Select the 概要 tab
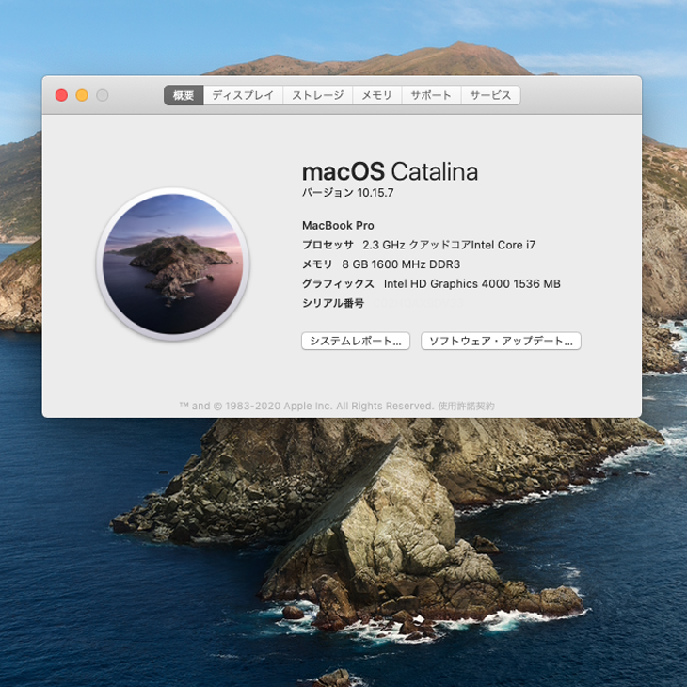687x687 pixels. (x=184, y=95)
